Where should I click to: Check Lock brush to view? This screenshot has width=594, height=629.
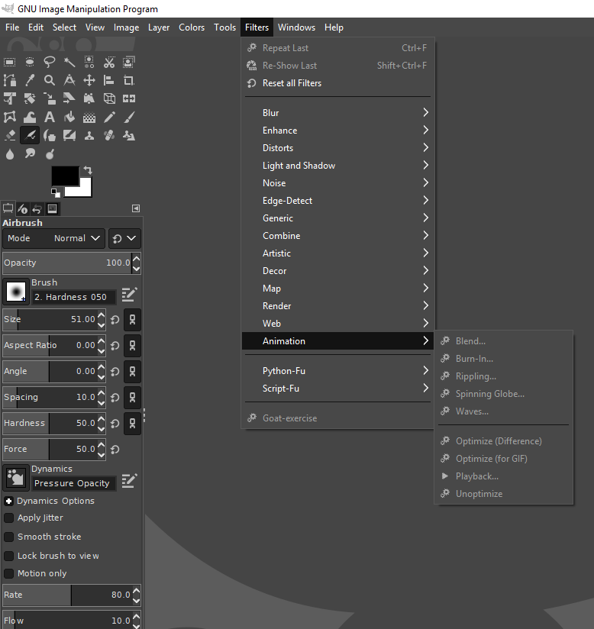[9, 556]
